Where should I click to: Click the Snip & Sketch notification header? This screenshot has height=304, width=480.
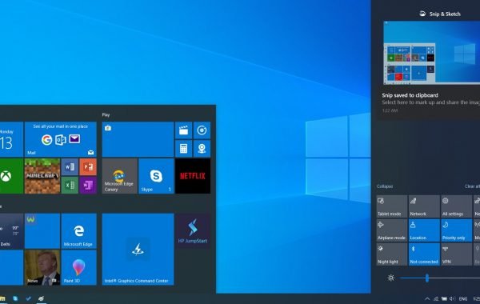(439, 14)
